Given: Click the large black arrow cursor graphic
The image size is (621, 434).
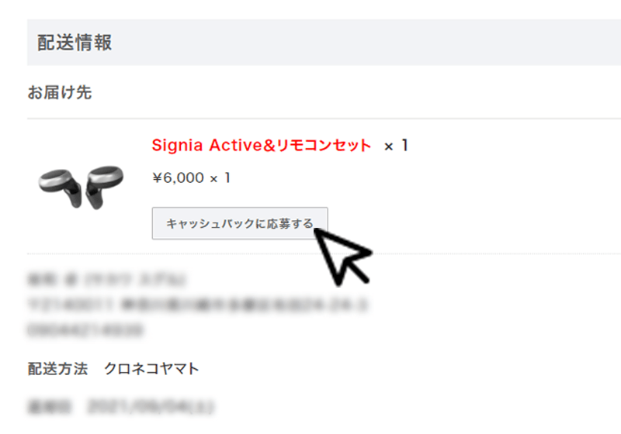Looking at the screenshot, I should [342, 256].
